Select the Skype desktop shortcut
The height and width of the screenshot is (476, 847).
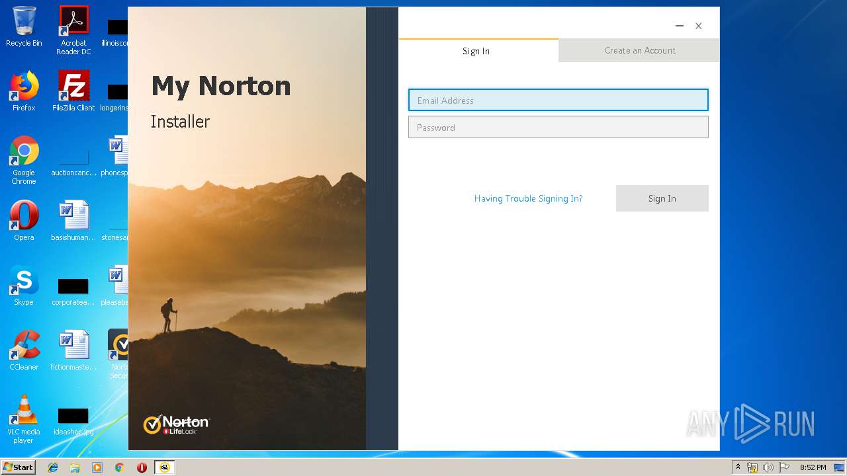pos(24,285)
